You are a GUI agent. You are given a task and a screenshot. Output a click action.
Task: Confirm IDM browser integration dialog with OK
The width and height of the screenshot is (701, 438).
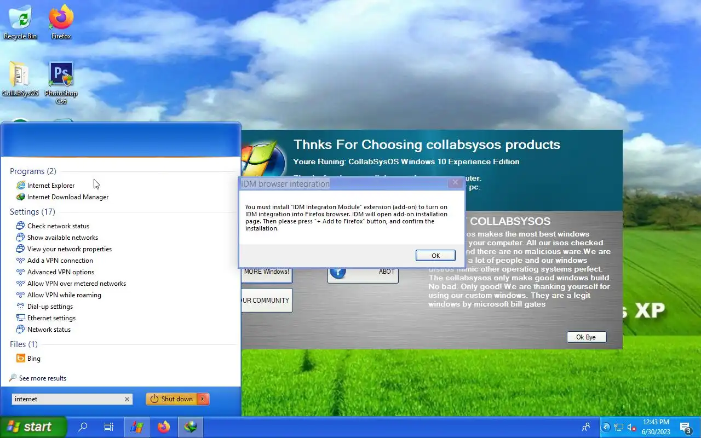(x=435, y=256)
